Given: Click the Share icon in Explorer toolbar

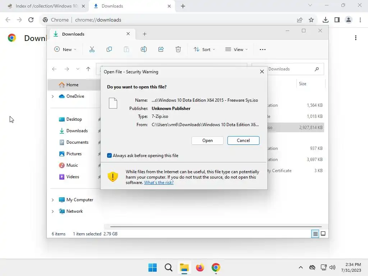Looking at the screenshot, I should coord(161,49).
